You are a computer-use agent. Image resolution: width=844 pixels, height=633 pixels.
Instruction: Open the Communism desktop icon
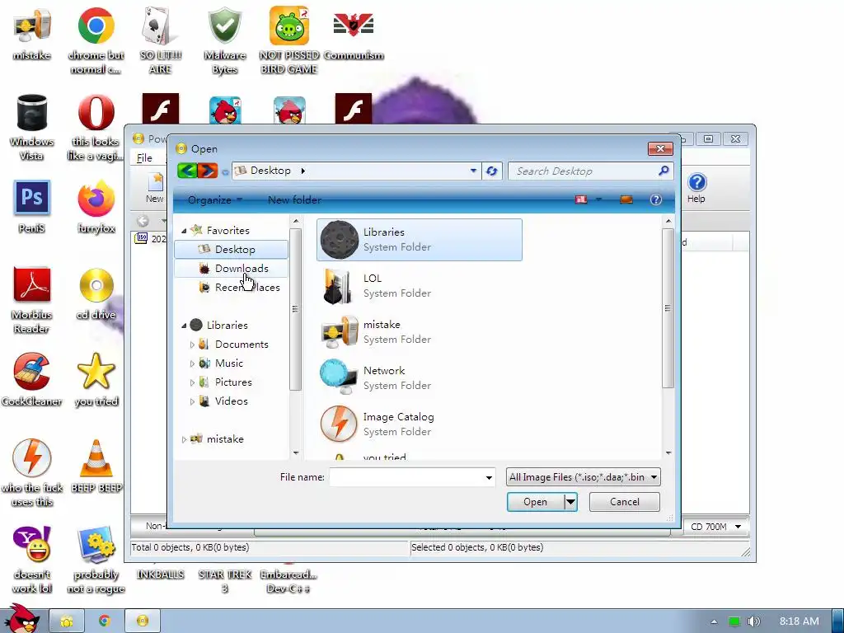click(x=354, y=35)
